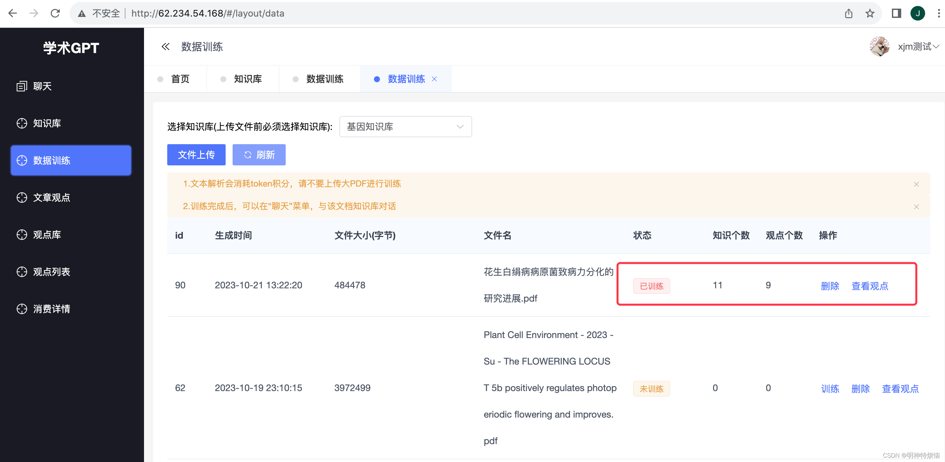Open 消费详情 in the sidebar
The image size is (945, 462).
pyautogui.click(x=51, y=309)
